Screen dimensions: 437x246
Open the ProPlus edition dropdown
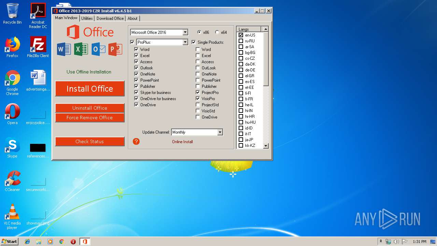pos(185,42)
